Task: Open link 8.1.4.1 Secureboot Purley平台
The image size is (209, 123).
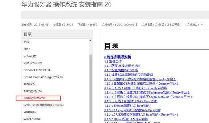Action: 147,93
